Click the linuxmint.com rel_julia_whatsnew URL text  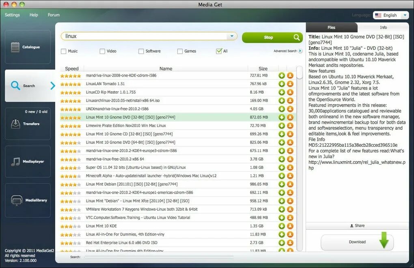coord(357,165)
